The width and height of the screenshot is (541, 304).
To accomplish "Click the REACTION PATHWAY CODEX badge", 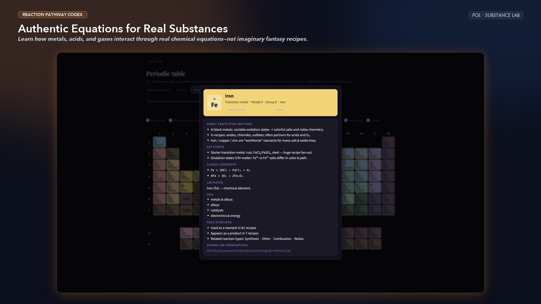I will (x=53, y=15).
